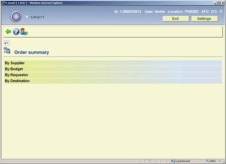The image size is (226, 164).
Task: Click the small undo arrow icon
Action: coord(7,43)
